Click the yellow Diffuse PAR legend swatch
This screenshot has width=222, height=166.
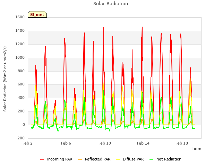point(118,160)
